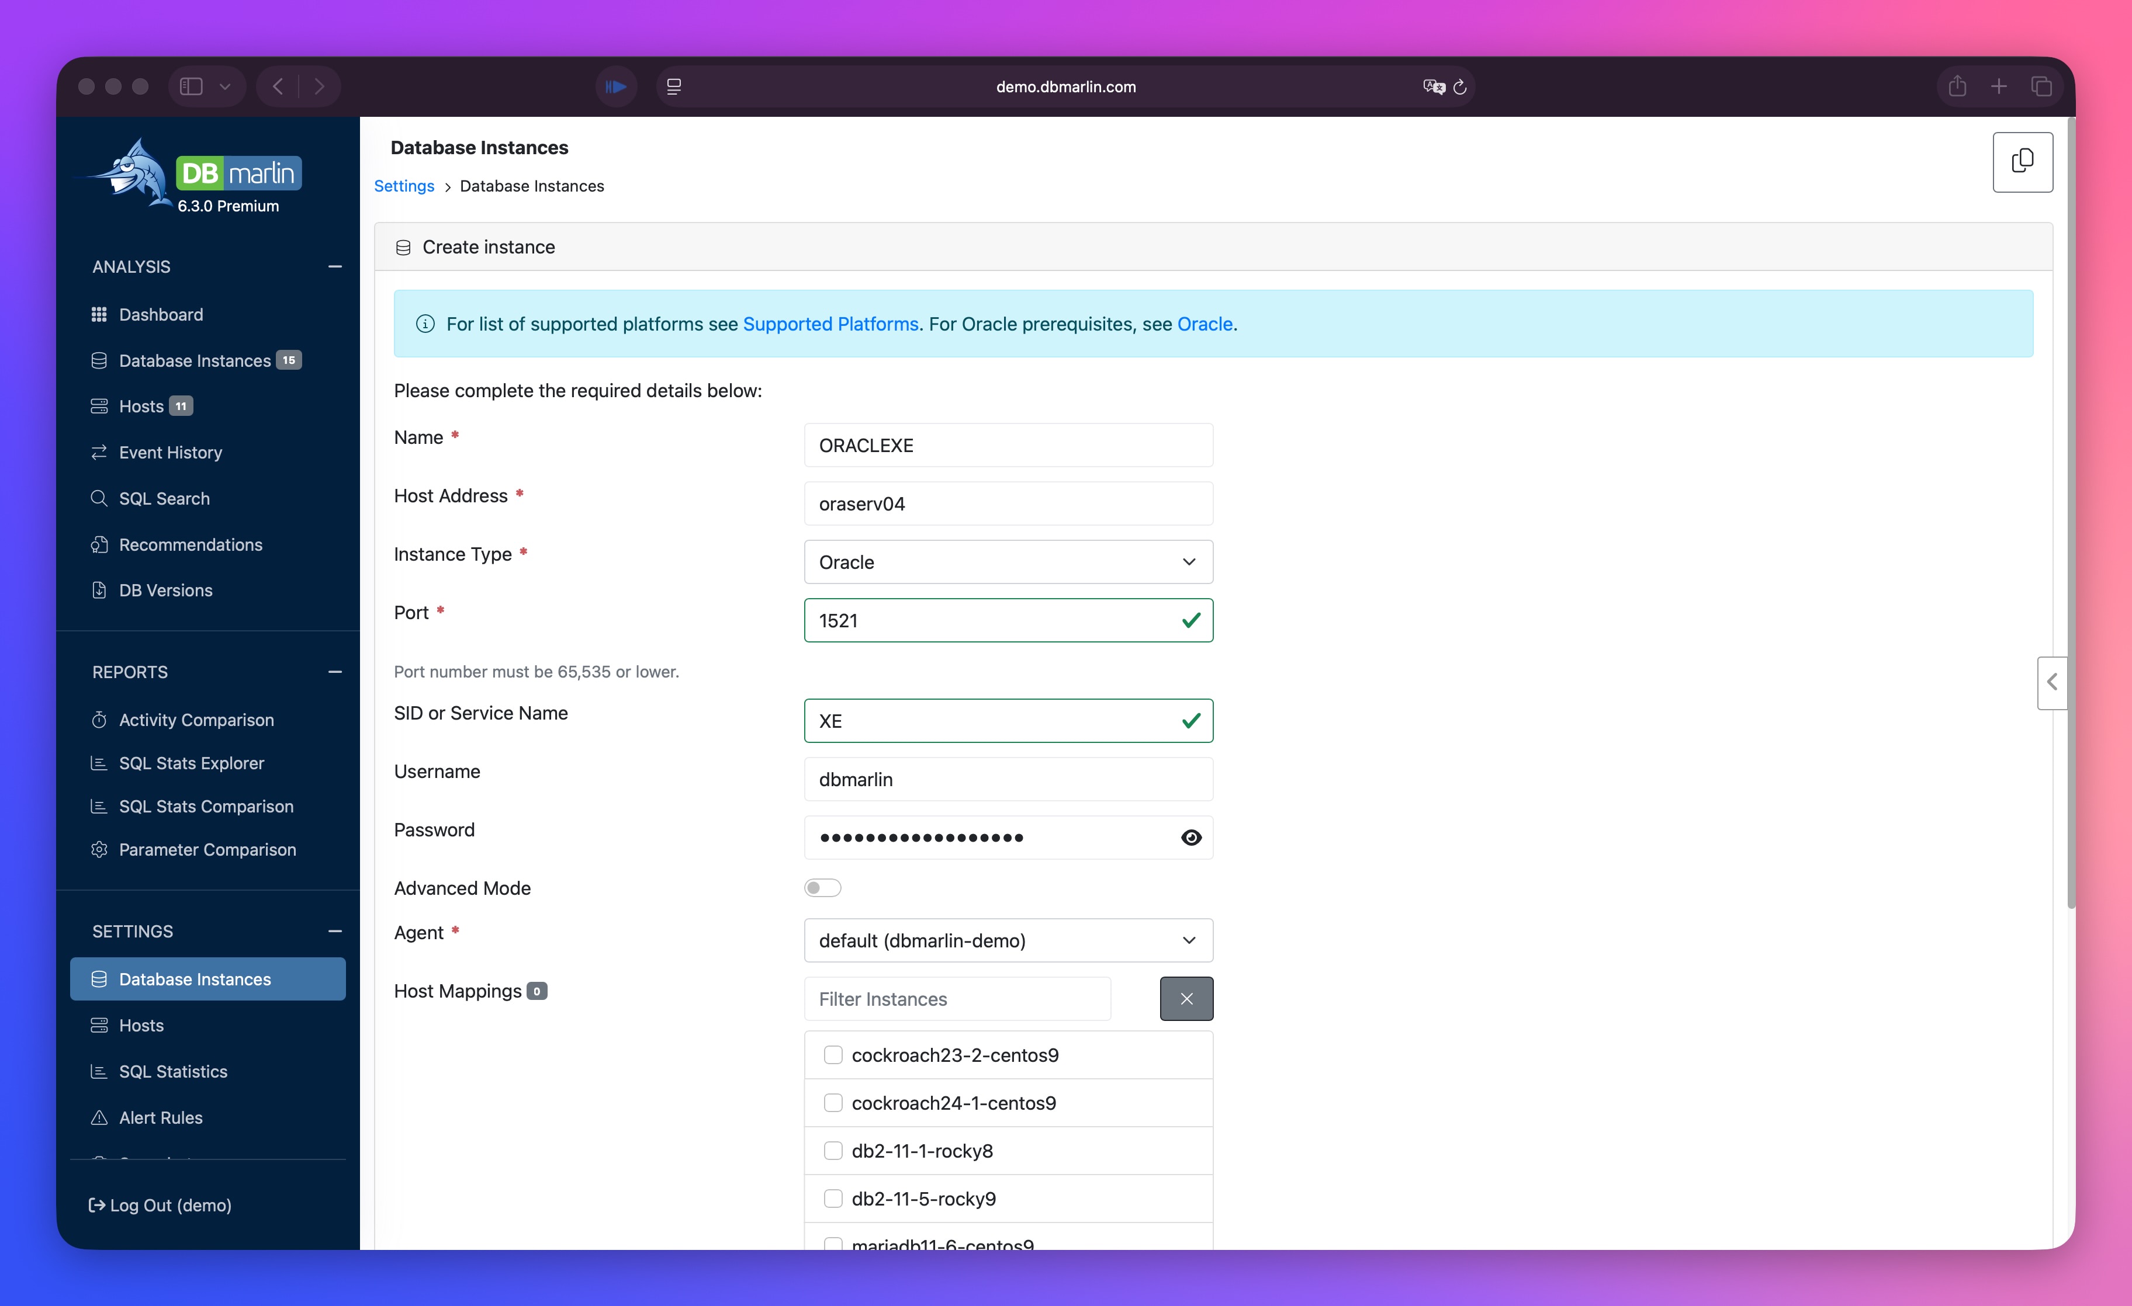Click the Port hint text about 65,535
The height and width of the screenshot is (1306, 2132).
click(537, 672)
